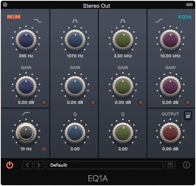
Task: Click the high shelf curve icon
Action: point(159,21)
